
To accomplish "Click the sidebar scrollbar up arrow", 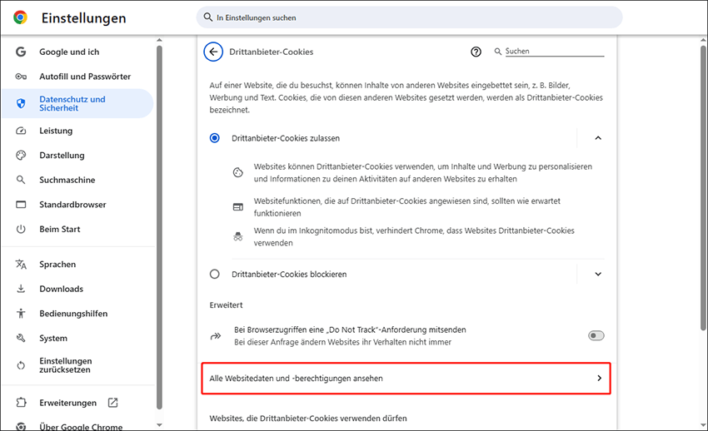I will [159, 40].
